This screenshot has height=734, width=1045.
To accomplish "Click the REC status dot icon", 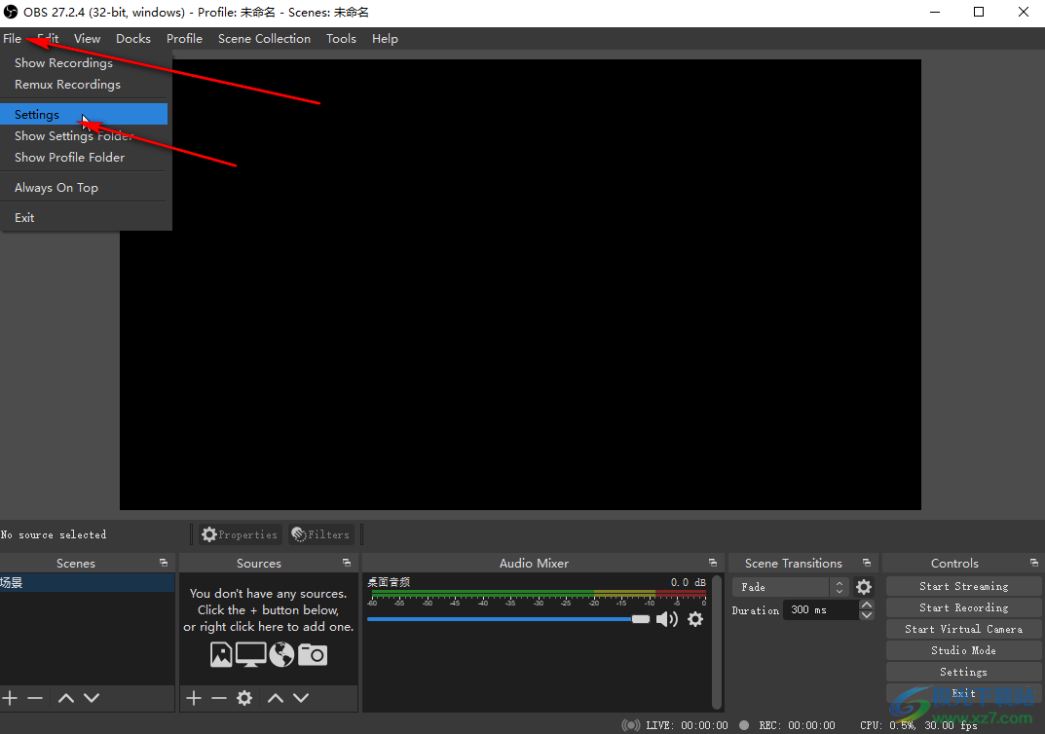I will [x=744, y=725].
